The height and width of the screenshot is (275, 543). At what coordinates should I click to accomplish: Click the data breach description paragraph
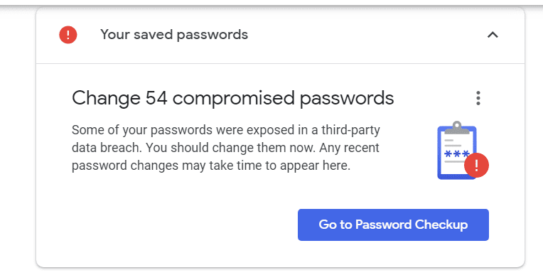[x=226, y=148]
